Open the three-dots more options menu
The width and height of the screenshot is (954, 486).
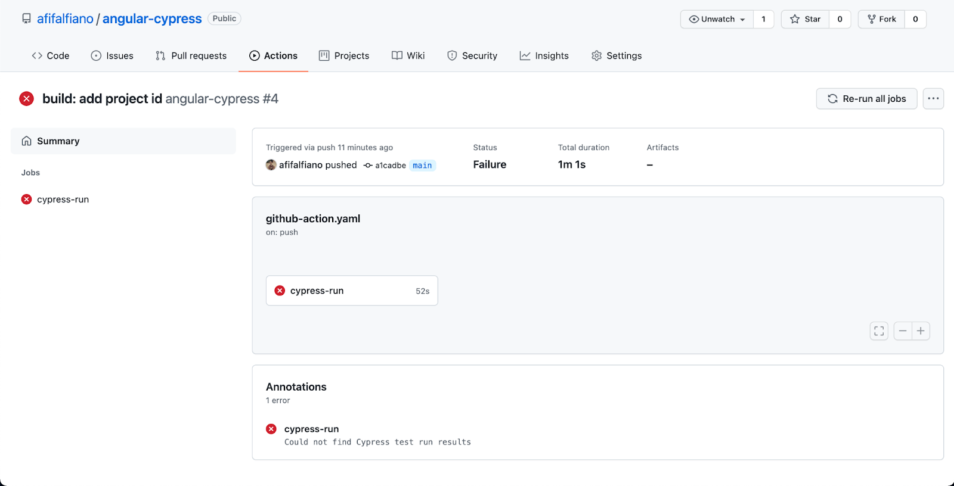(x=933, y=99)
